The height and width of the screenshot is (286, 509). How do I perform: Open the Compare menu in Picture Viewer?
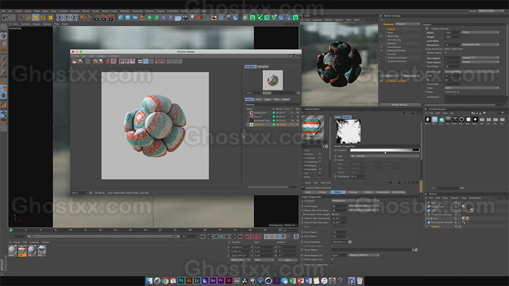point(101,56)
